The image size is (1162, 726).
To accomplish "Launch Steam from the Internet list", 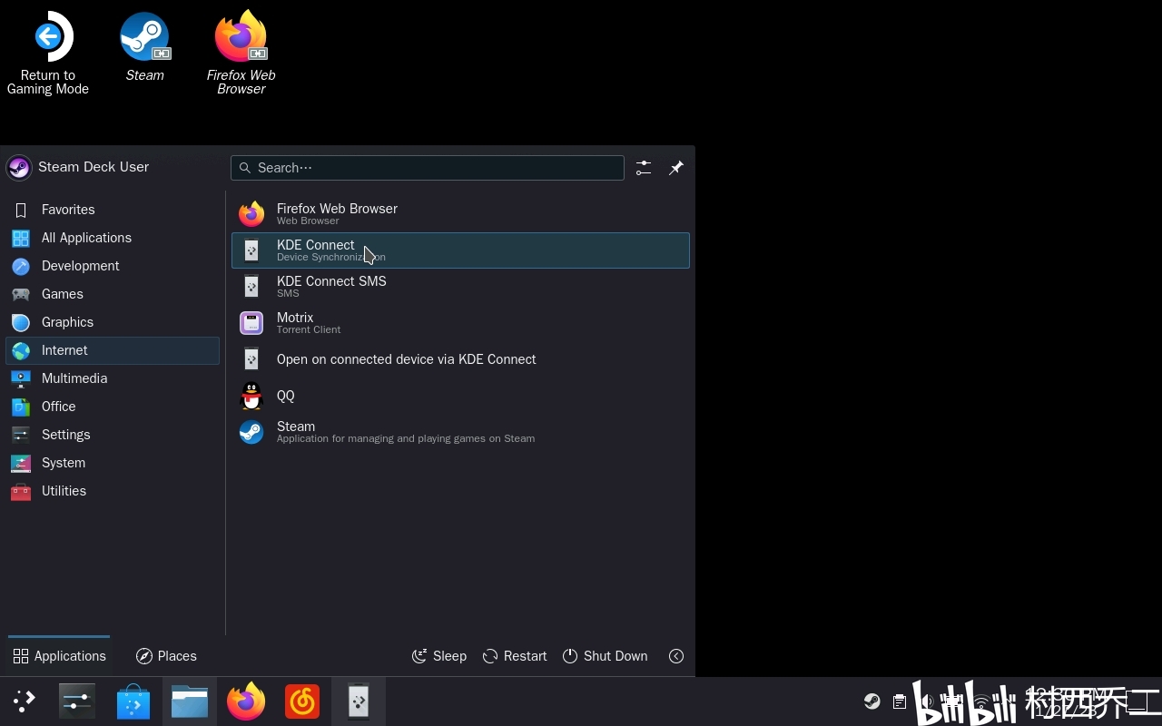I will [x=460, y=432].
